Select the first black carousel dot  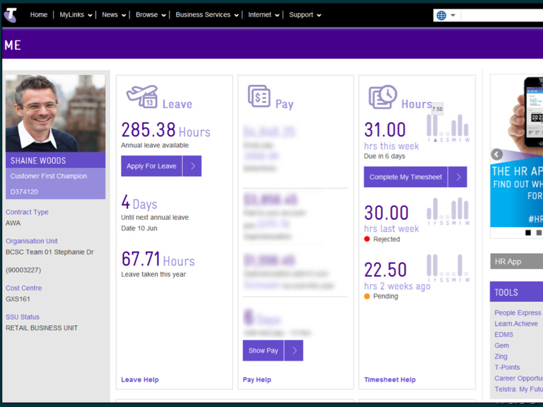528,233
